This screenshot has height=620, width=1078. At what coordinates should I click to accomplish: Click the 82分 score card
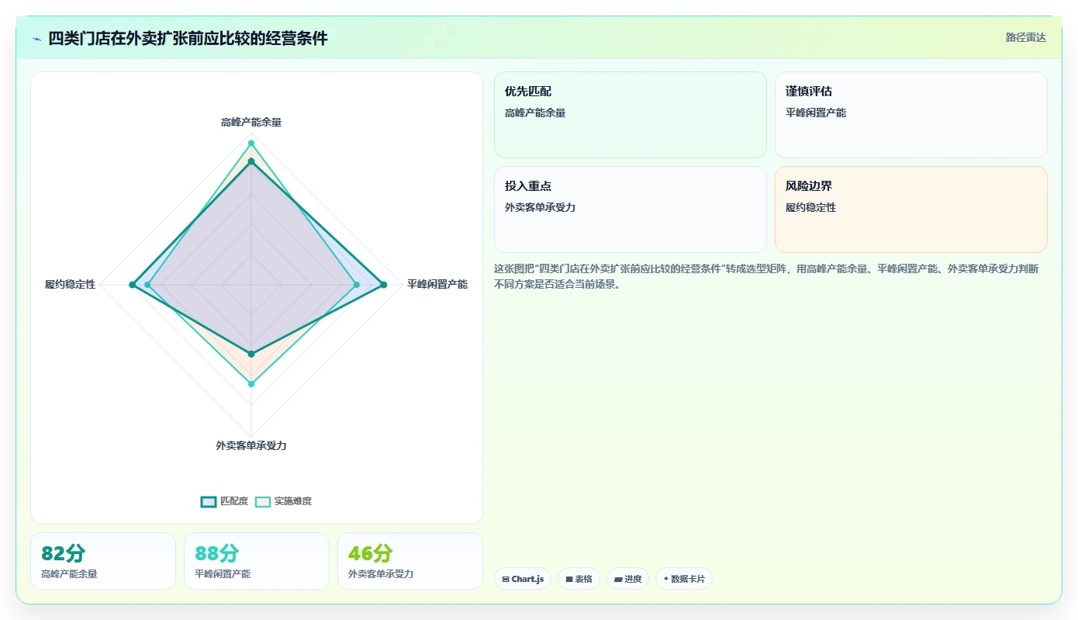point(103,561)
